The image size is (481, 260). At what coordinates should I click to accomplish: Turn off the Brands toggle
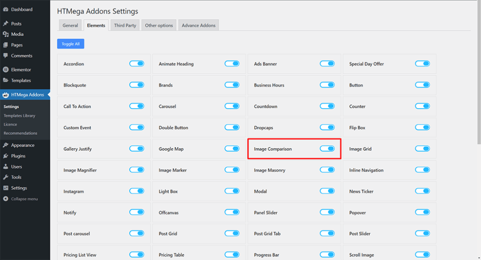point(232,85)
